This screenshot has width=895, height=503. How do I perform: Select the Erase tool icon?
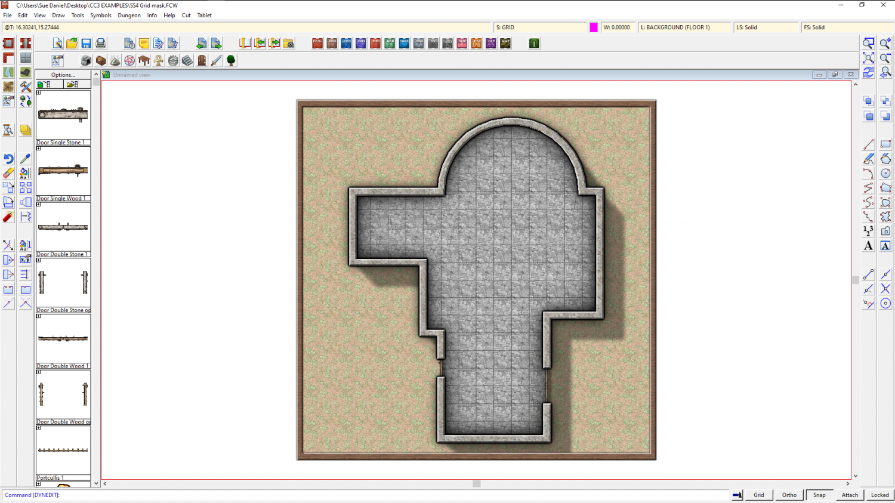pos(8,173)
